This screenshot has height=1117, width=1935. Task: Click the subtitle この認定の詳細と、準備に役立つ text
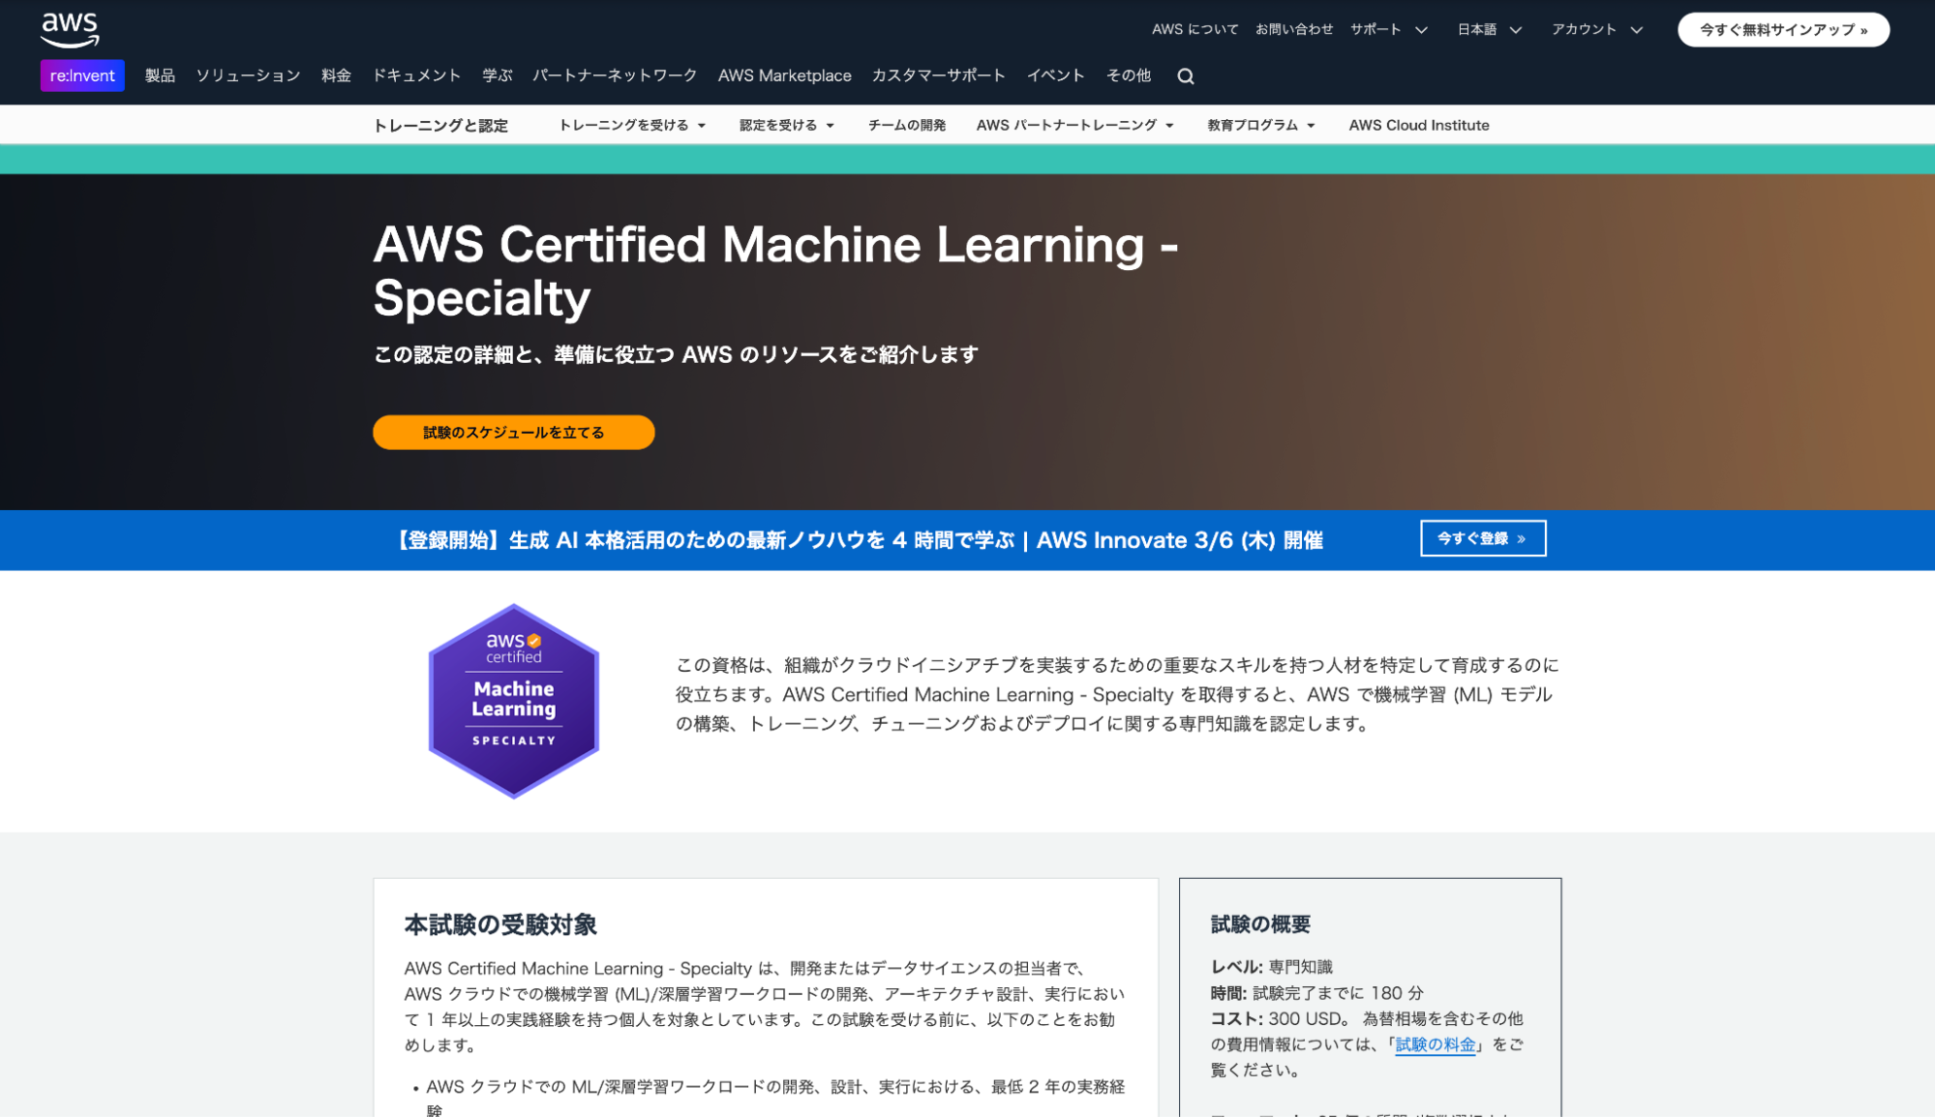(x=676, y=355)
